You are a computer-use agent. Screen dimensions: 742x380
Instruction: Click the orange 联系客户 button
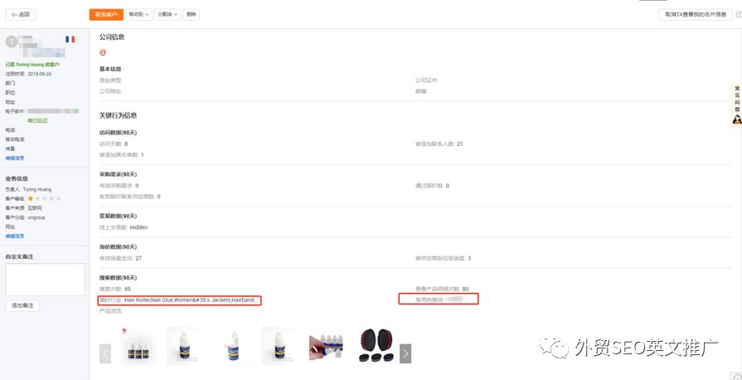[x=106, y=15]
